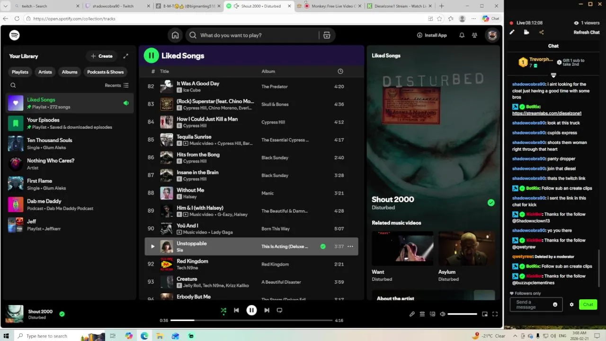
Task: Search within Your Library
Action: (13, 85)
